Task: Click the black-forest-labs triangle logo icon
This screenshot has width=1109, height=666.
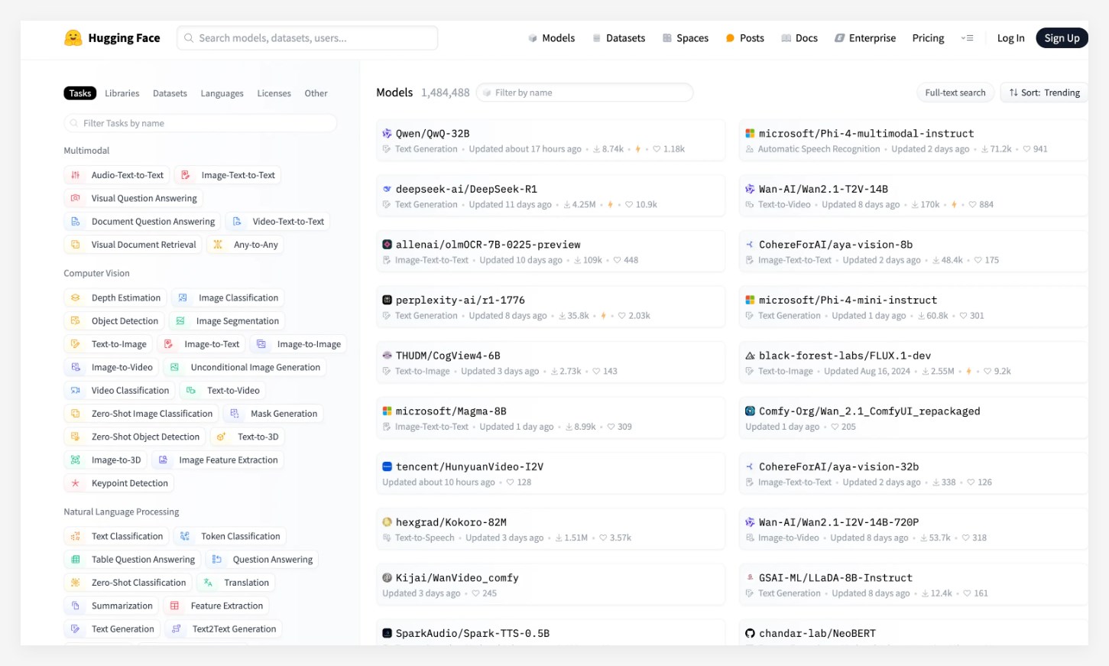Action: [x=750, y=356]
